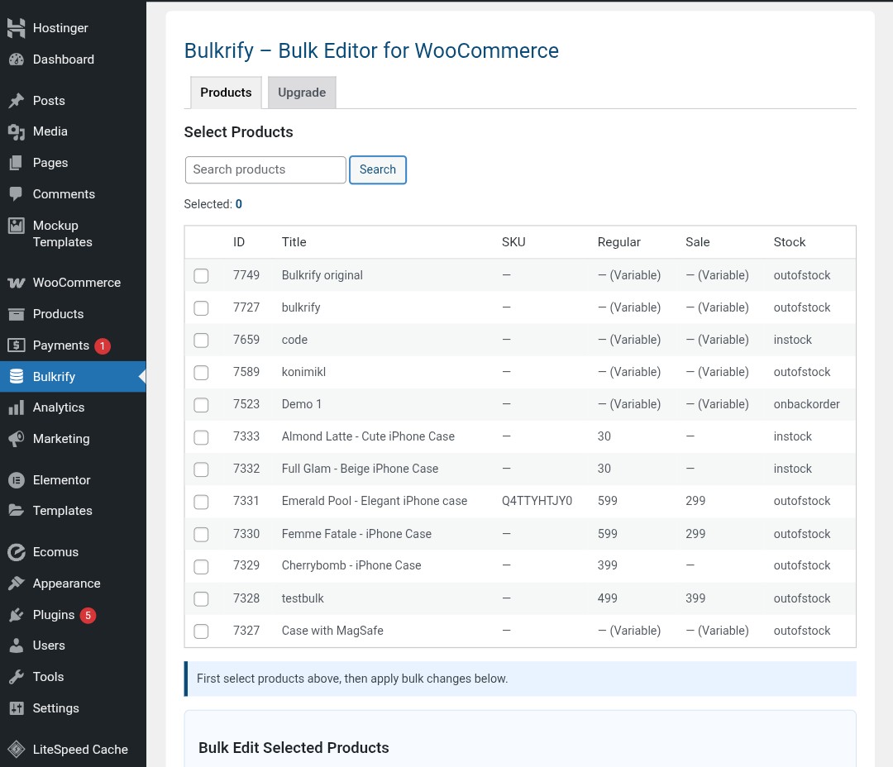Switch to the Upgrade tab

pyautogui.click(x=302, y=93)
